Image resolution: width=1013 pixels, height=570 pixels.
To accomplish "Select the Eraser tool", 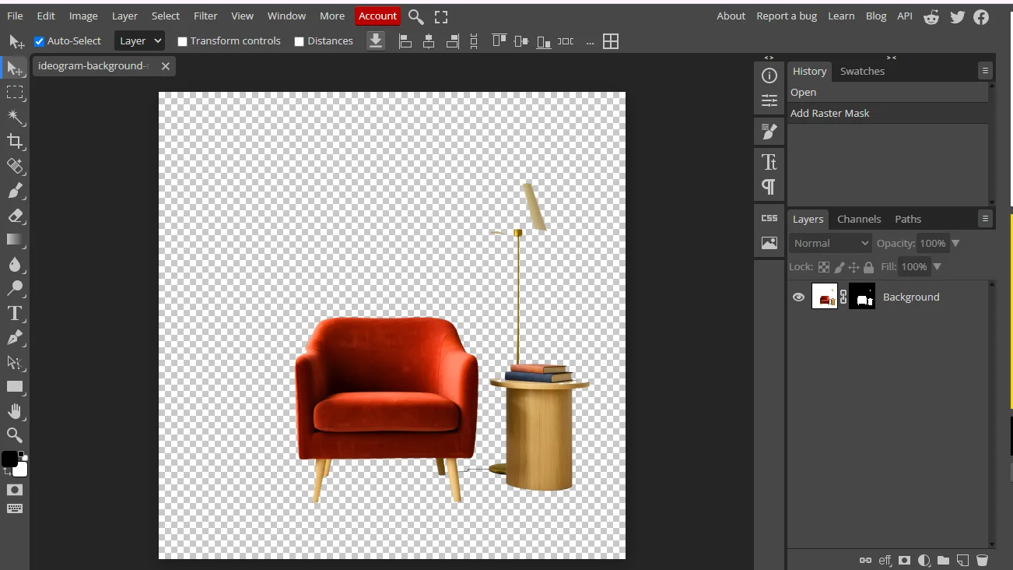I will coord(15,215).
